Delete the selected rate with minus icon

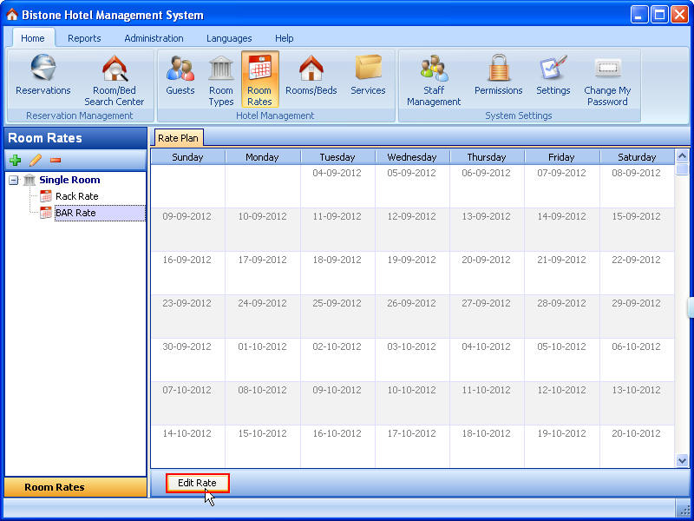tap(53, 160)
